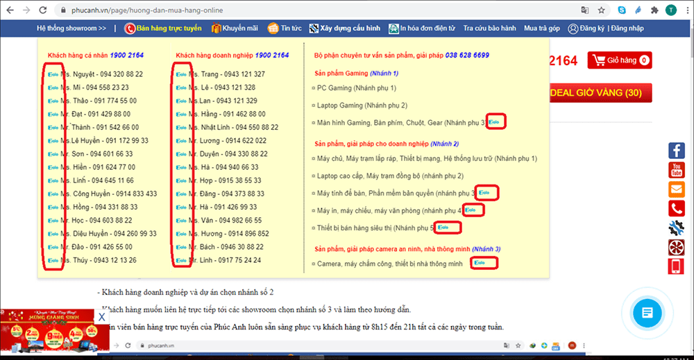Open the blue chat bubble widget
694x360 pixels.
[x=647, y=313]
